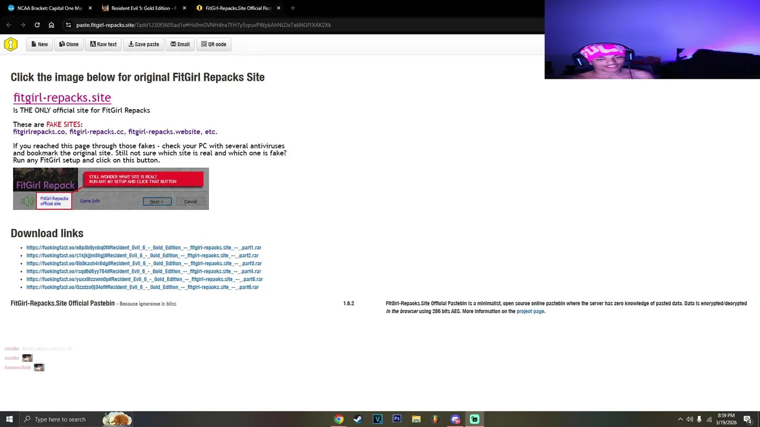
Task: Create a New paste
Action: (x=40, y=44)
